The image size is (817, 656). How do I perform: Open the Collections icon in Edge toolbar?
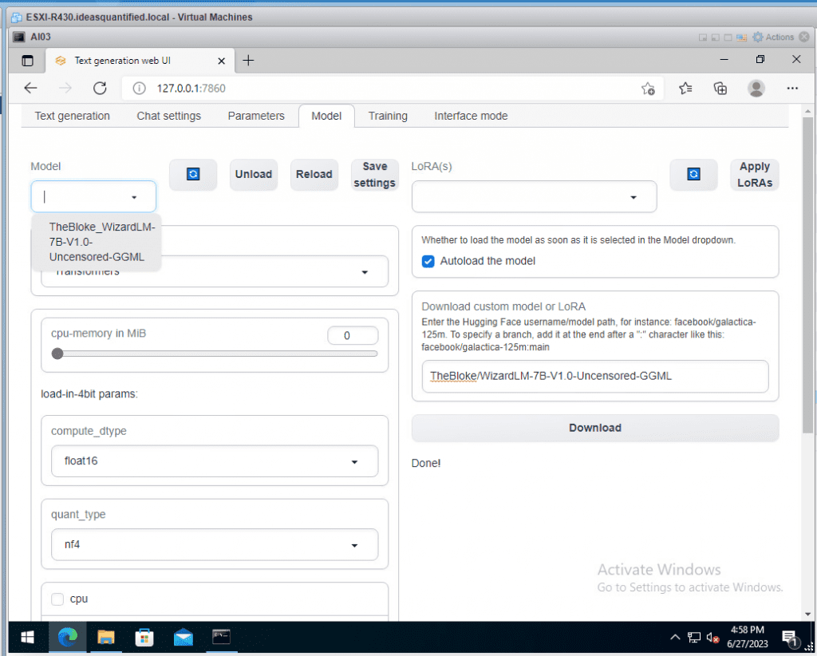click(x=720, y=89)
